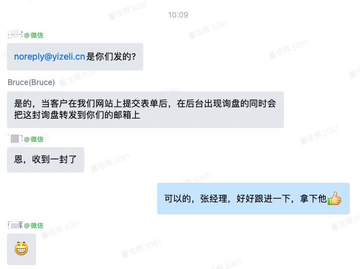Select the blue 可以的，张经理 message bubble

coord(254,199)
